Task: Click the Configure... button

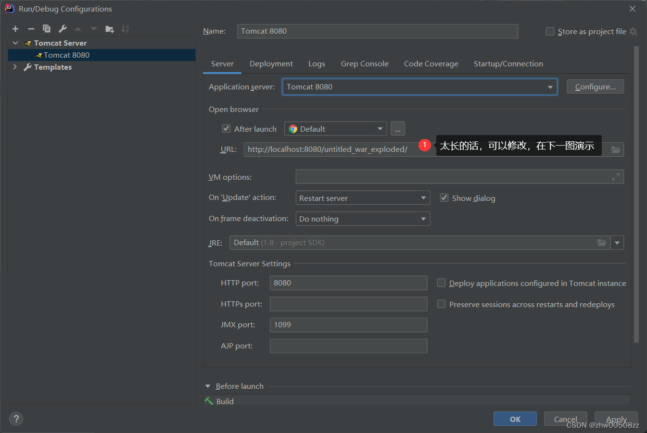Action: coord(595,87)
